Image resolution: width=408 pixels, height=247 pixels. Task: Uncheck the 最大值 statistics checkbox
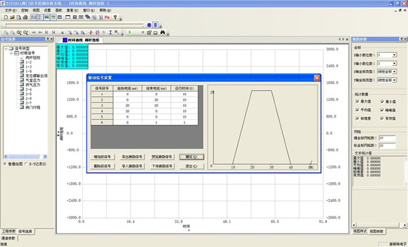click(357, 101)
